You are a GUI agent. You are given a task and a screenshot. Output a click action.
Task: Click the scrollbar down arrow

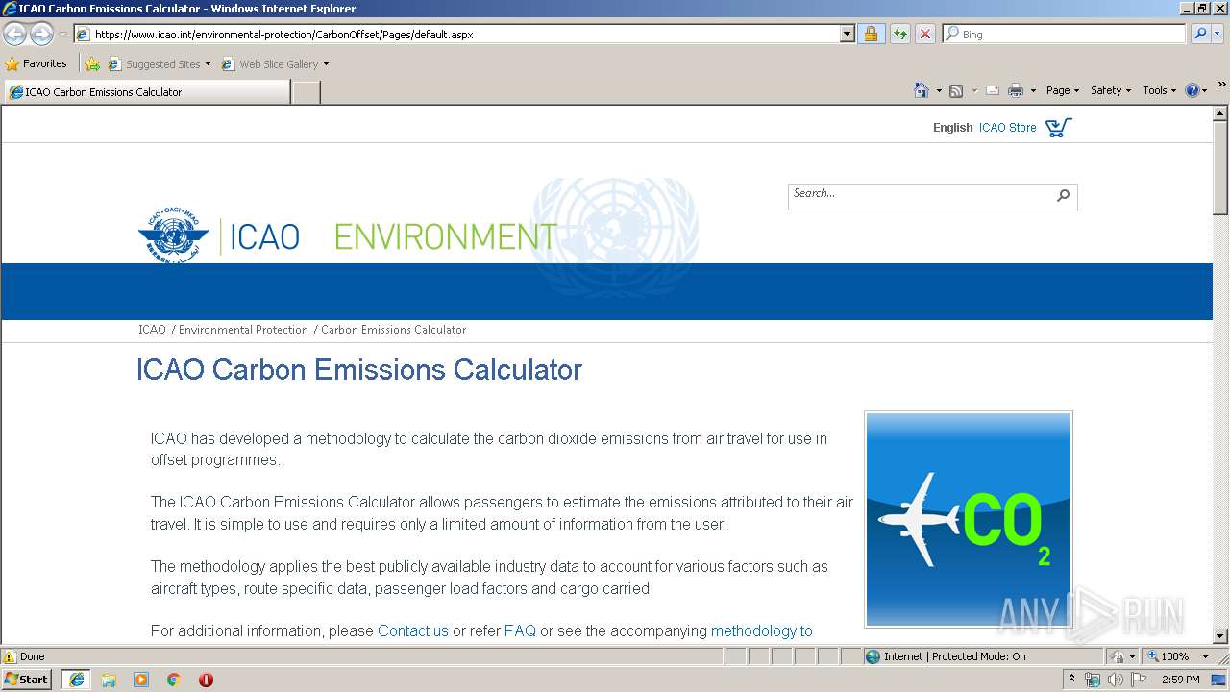1220,636
